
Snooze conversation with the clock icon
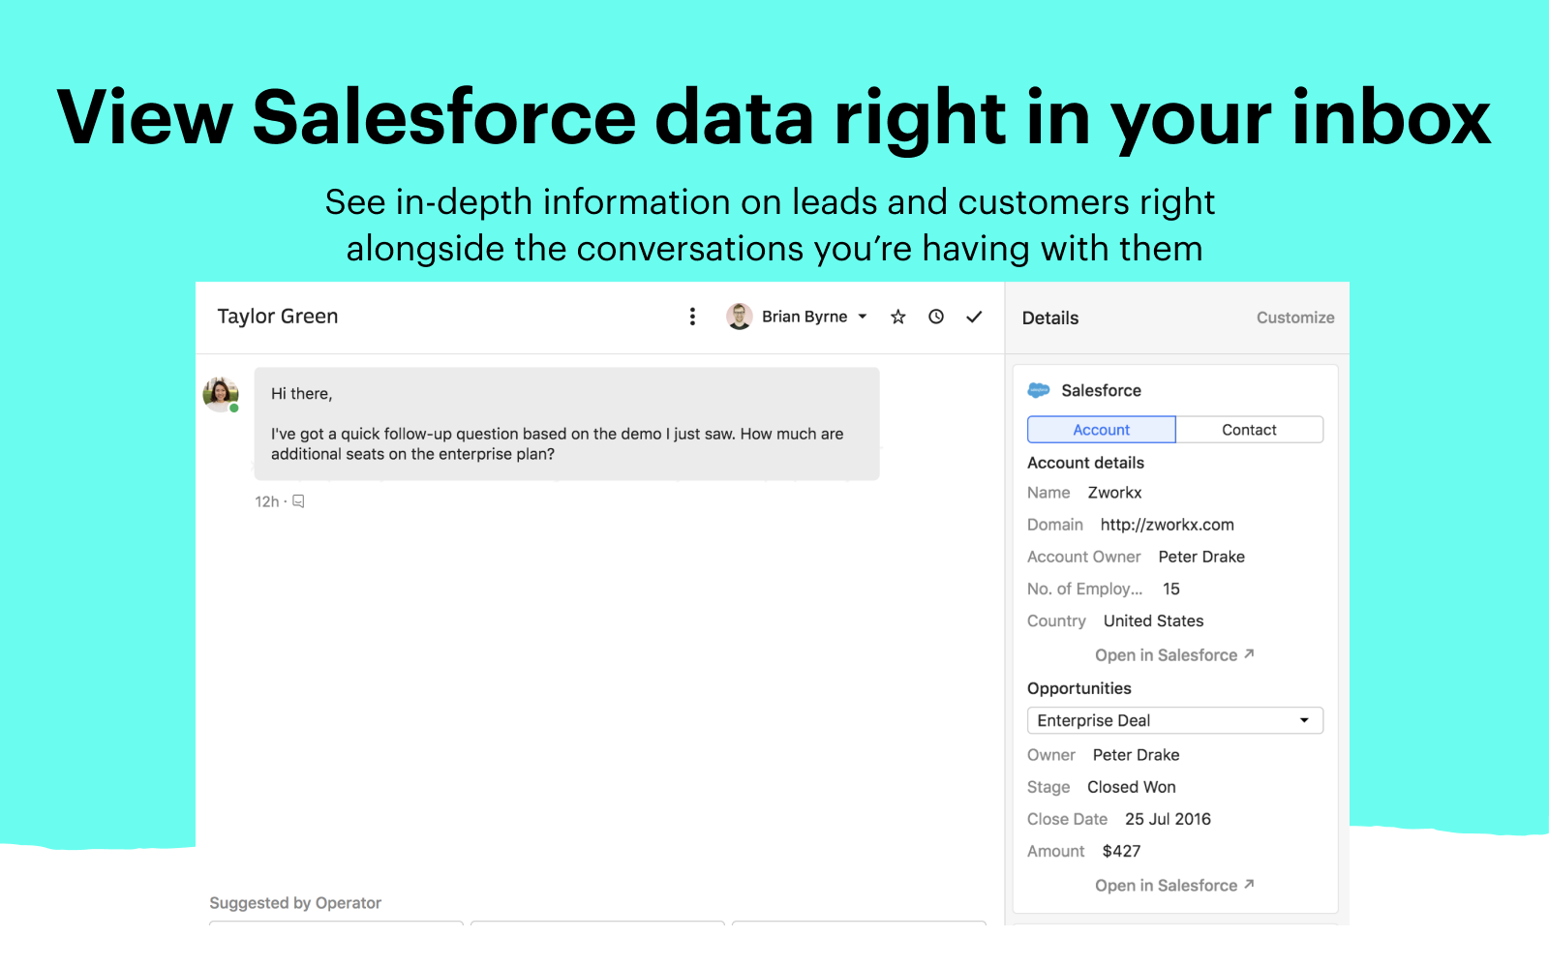click(936, 317)
